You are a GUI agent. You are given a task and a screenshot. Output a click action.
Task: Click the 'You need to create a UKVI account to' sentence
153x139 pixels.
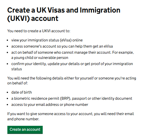[x=39, y=31]
